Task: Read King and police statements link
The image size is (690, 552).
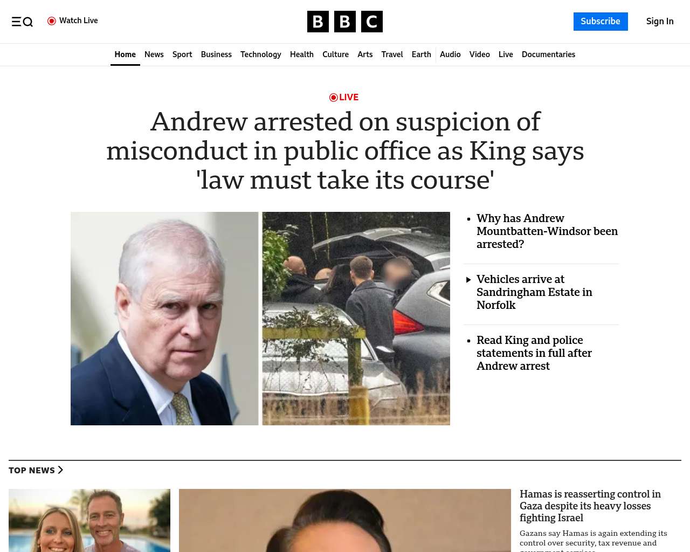Action: [534, 353]
